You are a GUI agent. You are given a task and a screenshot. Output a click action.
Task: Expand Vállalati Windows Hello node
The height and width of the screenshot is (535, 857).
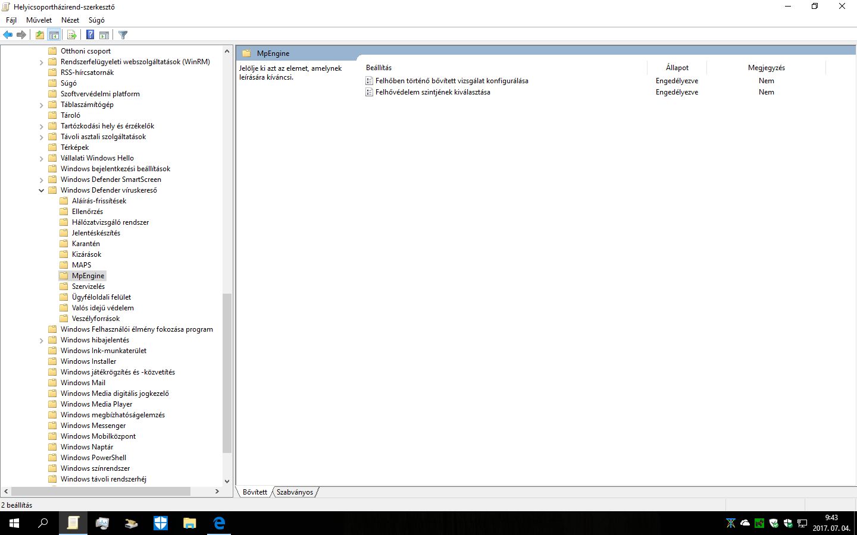(41, 158)
